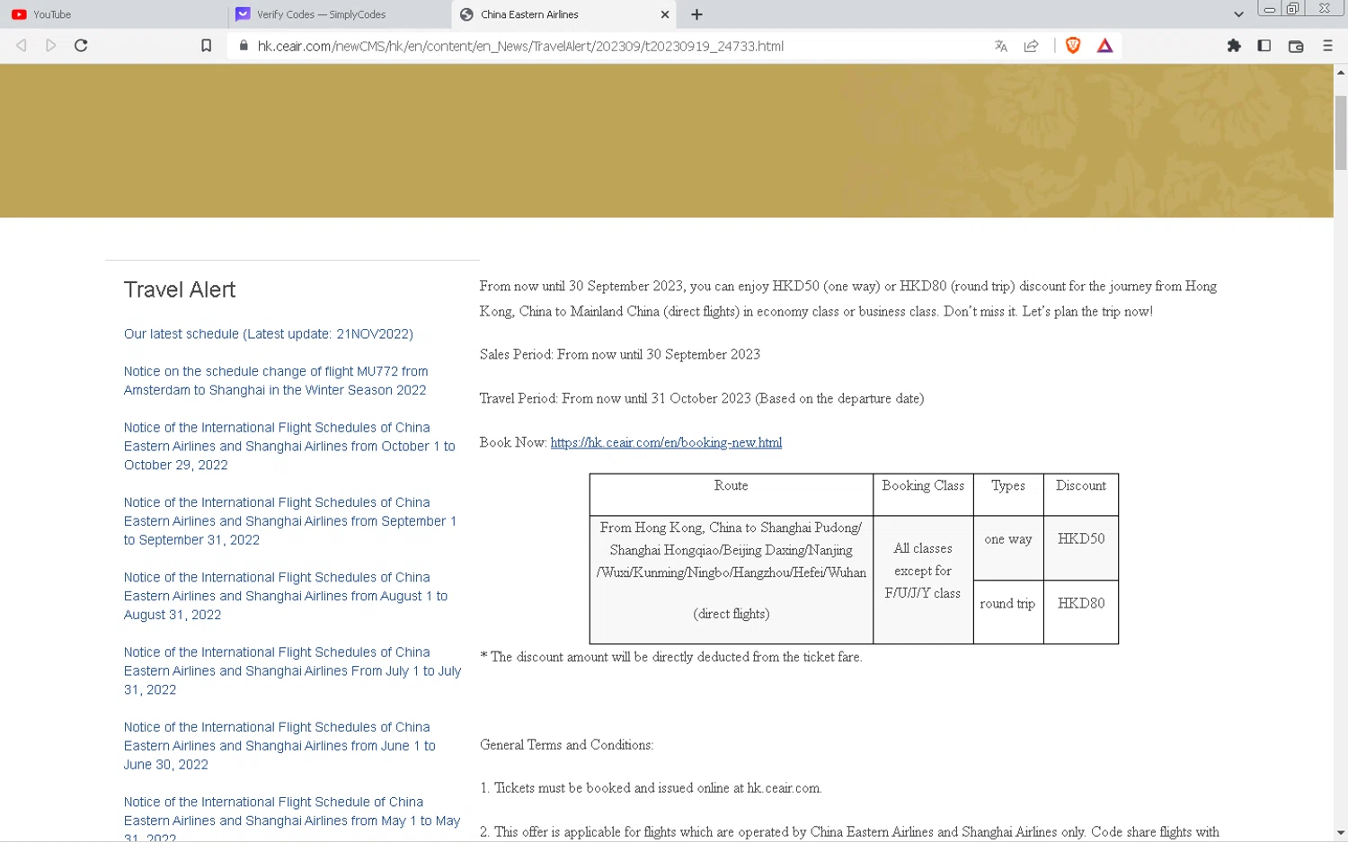Click the scrollbar up arrow
1348x843 pixels.
pos(1340,72)
